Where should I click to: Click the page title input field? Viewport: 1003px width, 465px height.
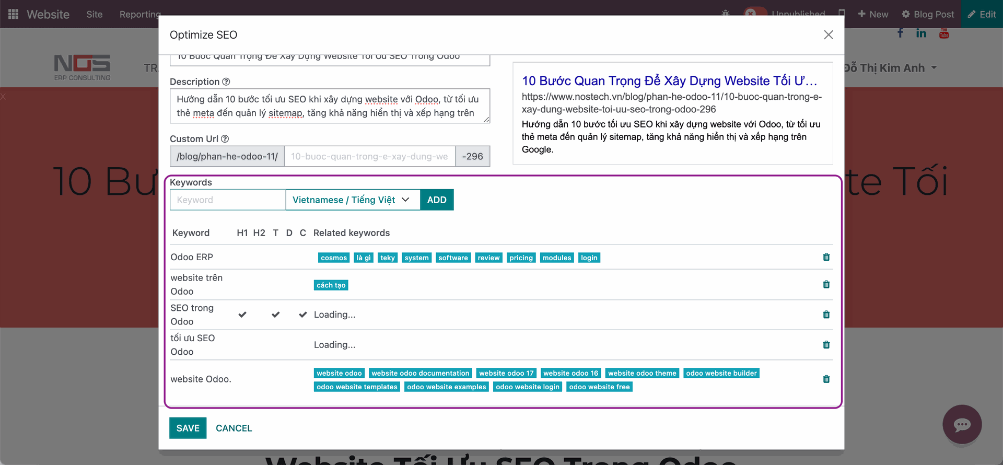[330, 60]
